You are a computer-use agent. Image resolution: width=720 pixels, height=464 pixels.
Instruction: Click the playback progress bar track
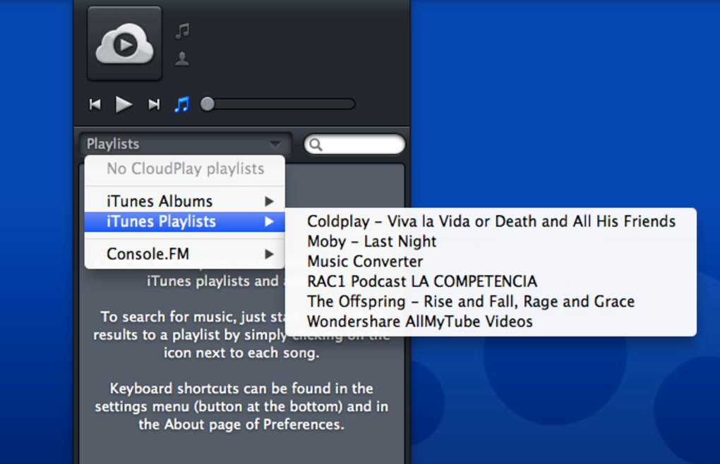pos(278,104)
